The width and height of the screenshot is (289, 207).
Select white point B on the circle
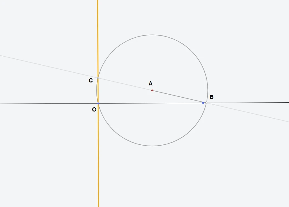coord(206,103)
